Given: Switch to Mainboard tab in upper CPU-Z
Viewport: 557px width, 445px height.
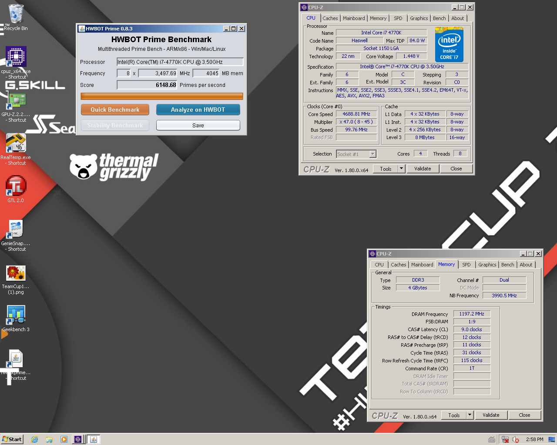Looking at the screenshot, I should 354,18.
